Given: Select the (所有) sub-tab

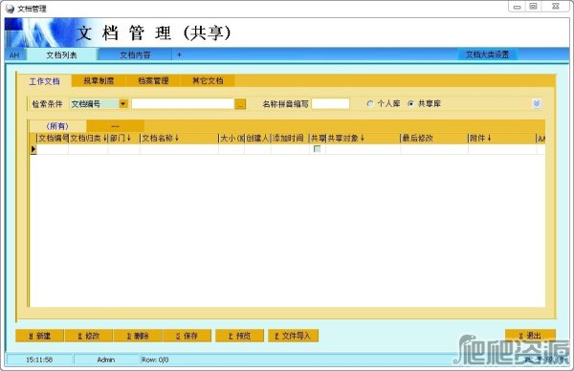Looking at the screenshot, I should 57,126.
